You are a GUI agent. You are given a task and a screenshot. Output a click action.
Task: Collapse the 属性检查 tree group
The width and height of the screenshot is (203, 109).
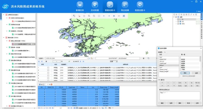point(3,38)
